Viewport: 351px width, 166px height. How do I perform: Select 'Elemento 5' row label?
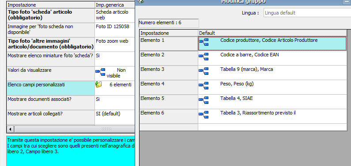(169, 102)
